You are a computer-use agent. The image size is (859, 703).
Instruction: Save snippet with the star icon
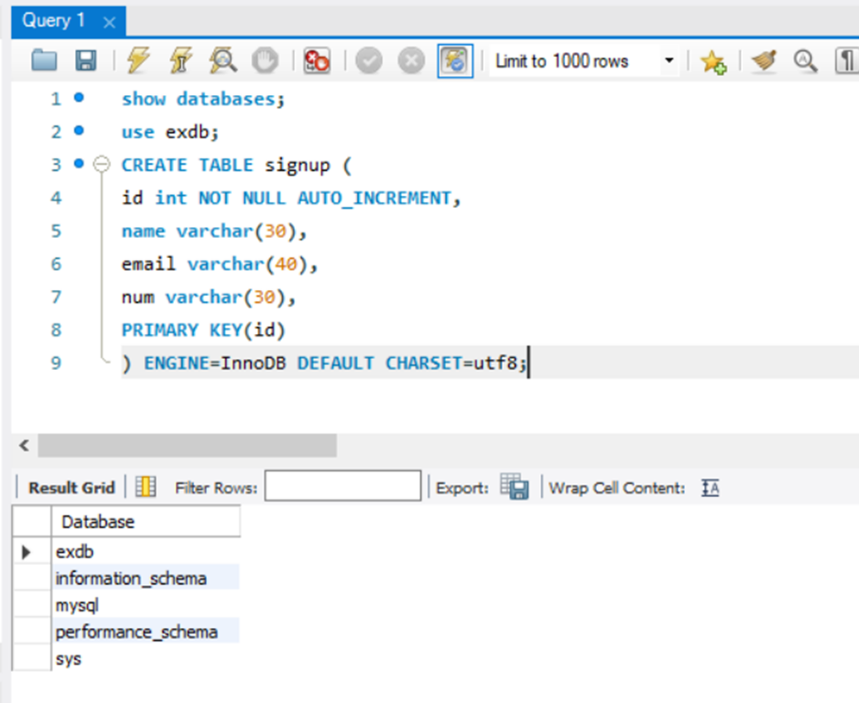click(x=713, y=60)
